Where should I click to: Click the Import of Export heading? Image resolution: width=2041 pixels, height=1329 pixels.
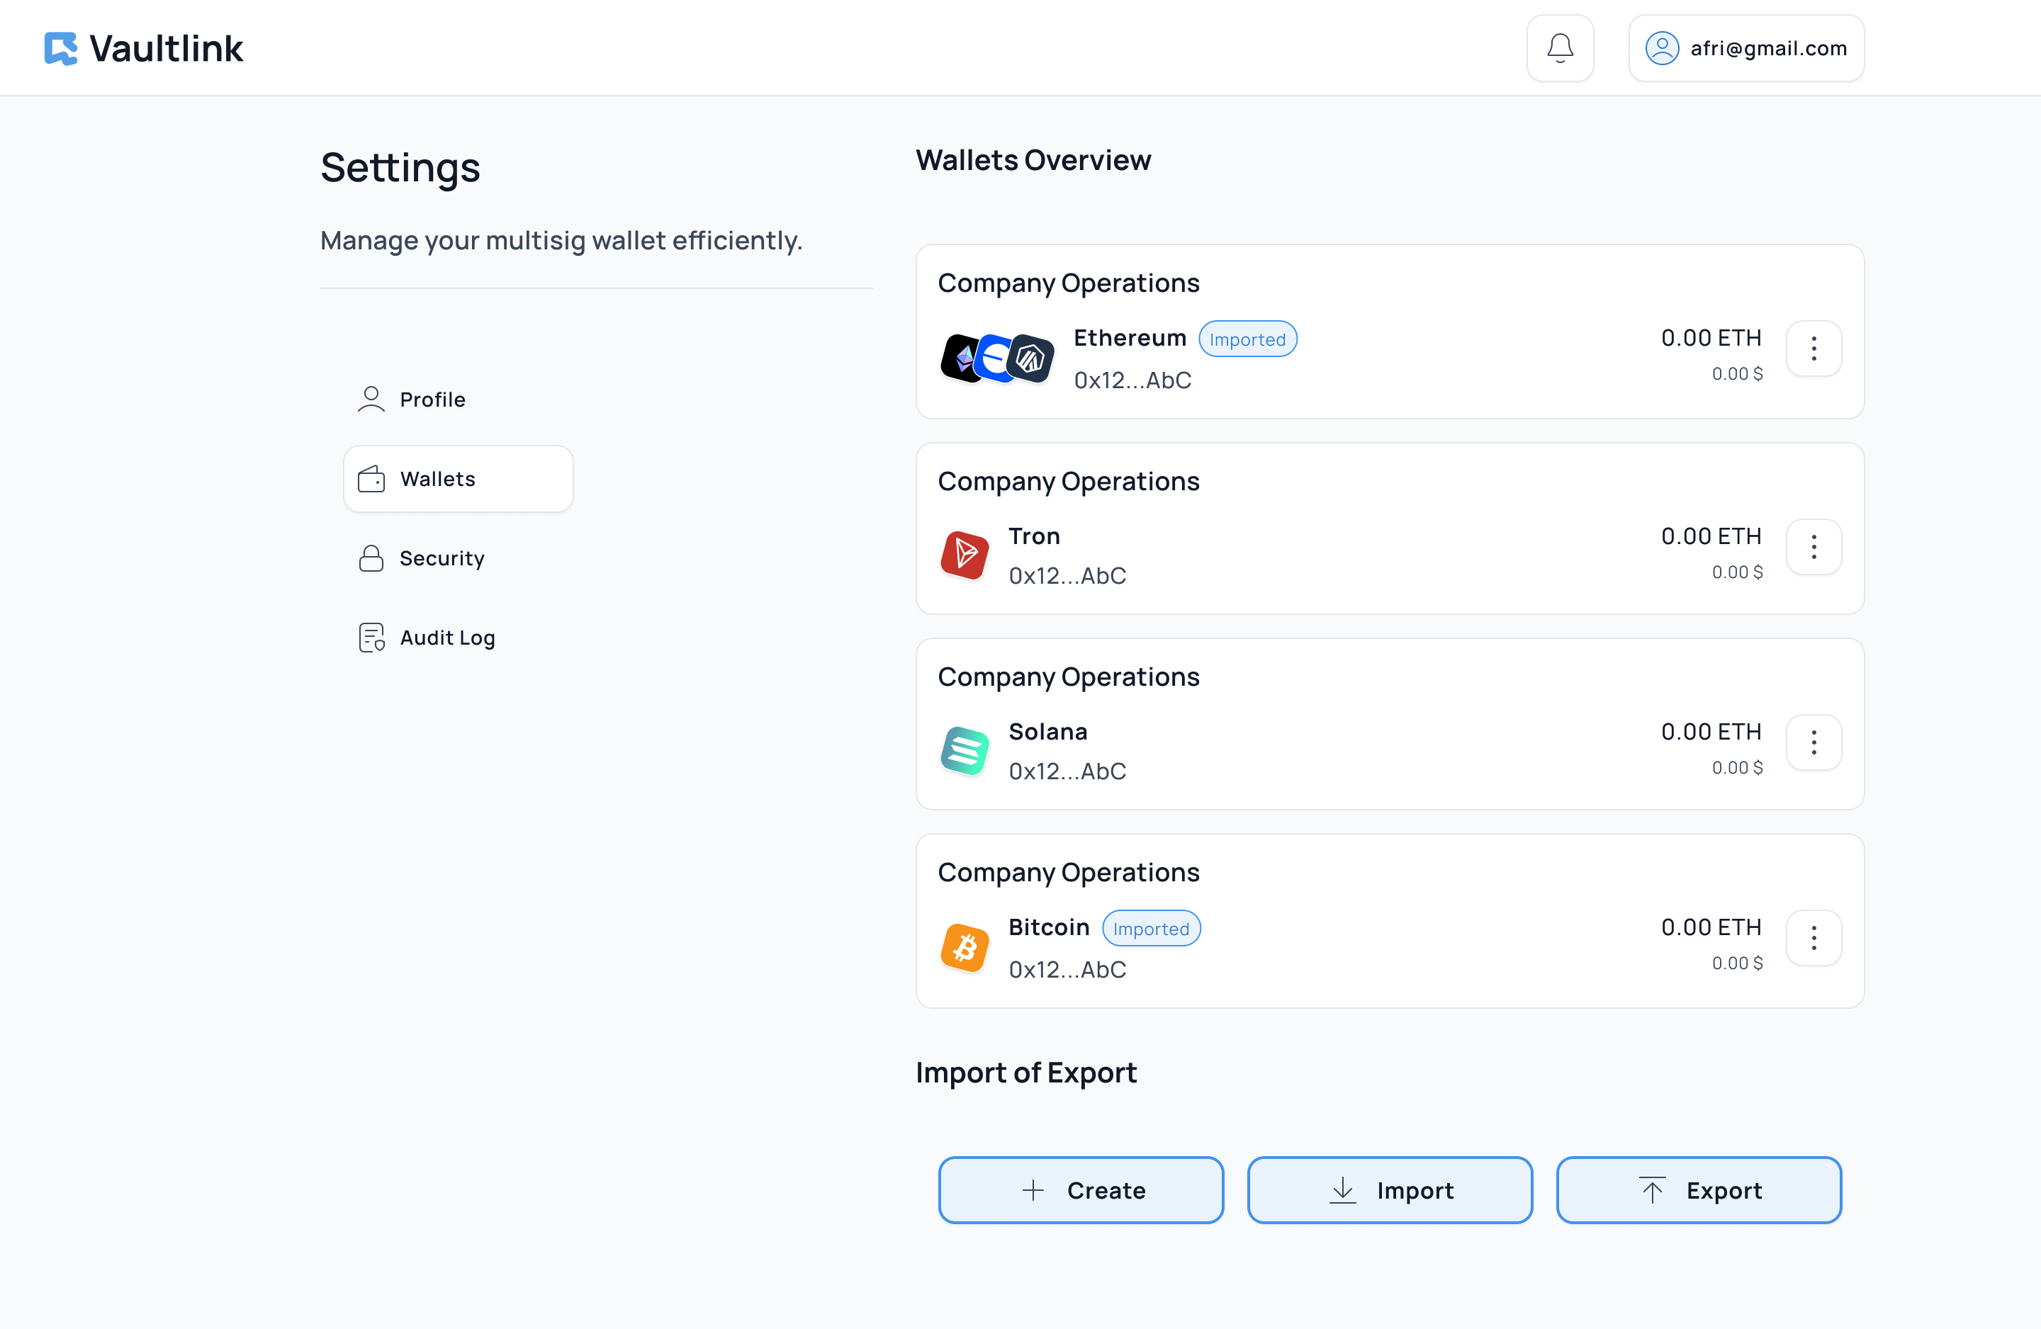[x=1025, y=1073]
